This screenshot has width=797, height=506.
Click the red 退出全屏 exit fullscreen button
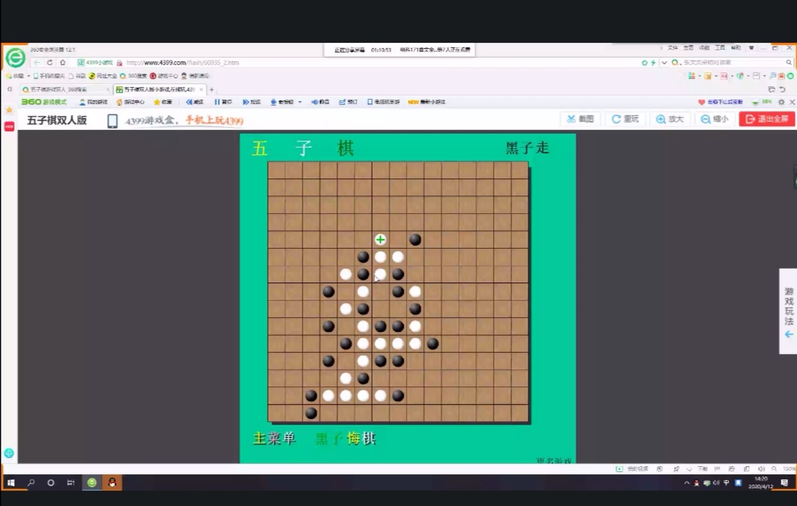(x=767, y=119)
